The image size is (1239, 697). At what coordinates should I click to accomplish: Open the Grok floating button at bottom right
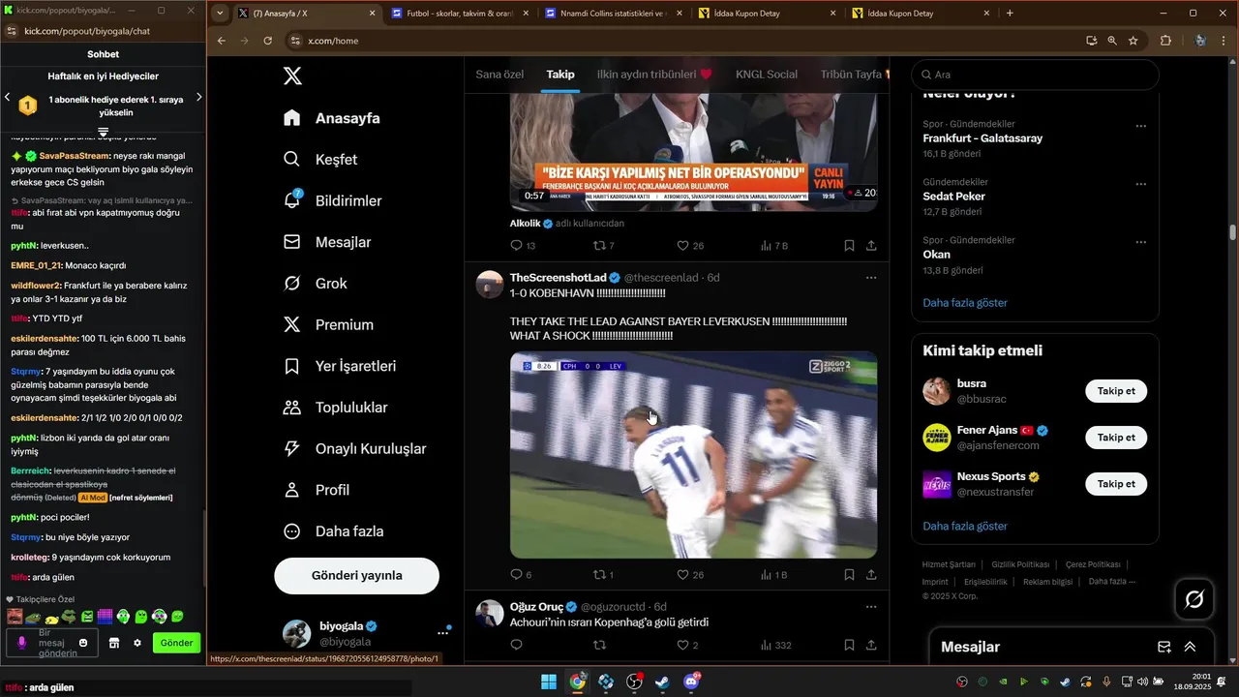pyautogui.click(x=1194, y=599)
